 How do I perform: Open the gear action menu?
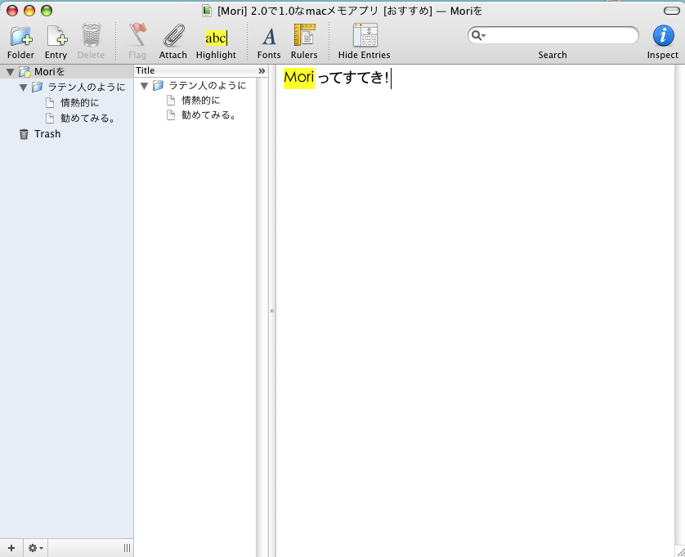[35, 547]
